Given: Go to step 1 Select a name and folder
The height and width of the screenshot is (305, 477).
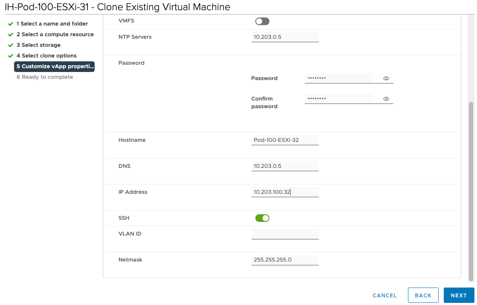Looking at the screenshot, I should click(52, 24).
